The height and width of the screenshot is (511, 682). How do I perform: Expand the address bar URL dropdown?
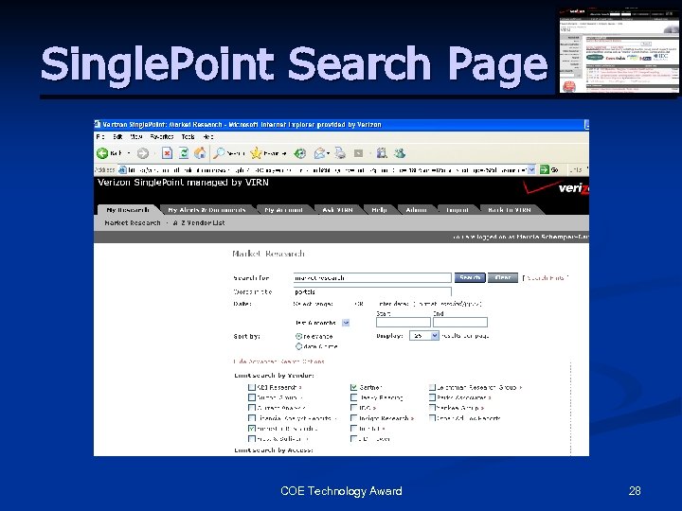tap(531, 170)
